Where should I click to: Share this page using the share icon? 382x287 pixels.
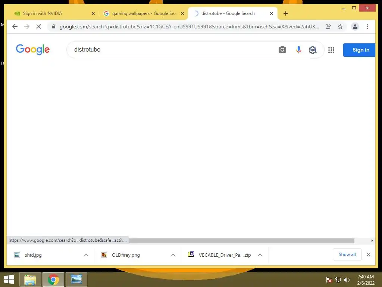[328, 27]
